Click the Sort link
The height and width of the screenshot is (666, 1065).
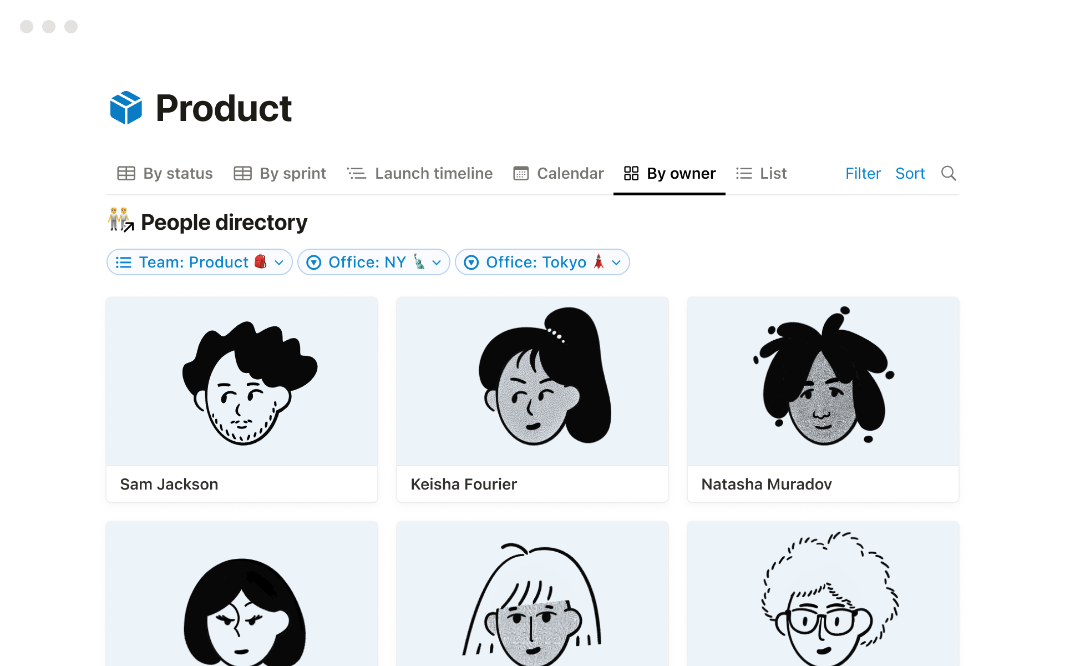point(910,174)
